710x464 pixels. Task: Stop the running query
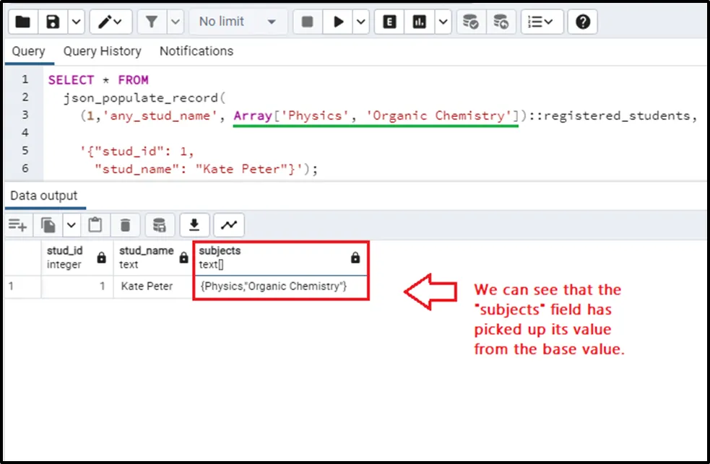tap(307, 22)
